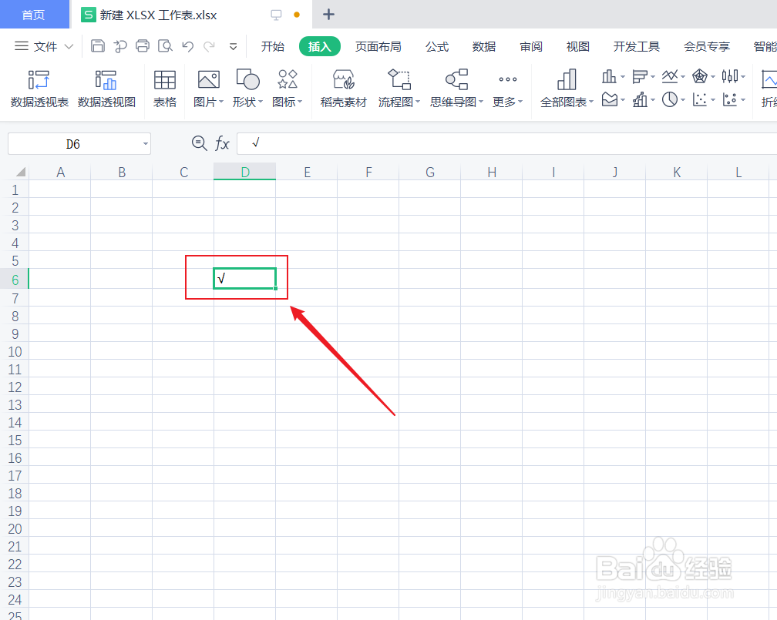Insert a radar chart
Viewport: 777px width, 620px height.
(x=700, y=76)
